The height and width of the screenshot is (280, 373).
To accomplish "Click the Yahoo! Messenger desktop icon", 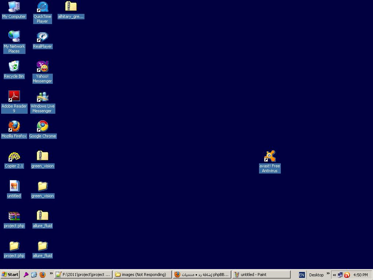I will [43, 67].
